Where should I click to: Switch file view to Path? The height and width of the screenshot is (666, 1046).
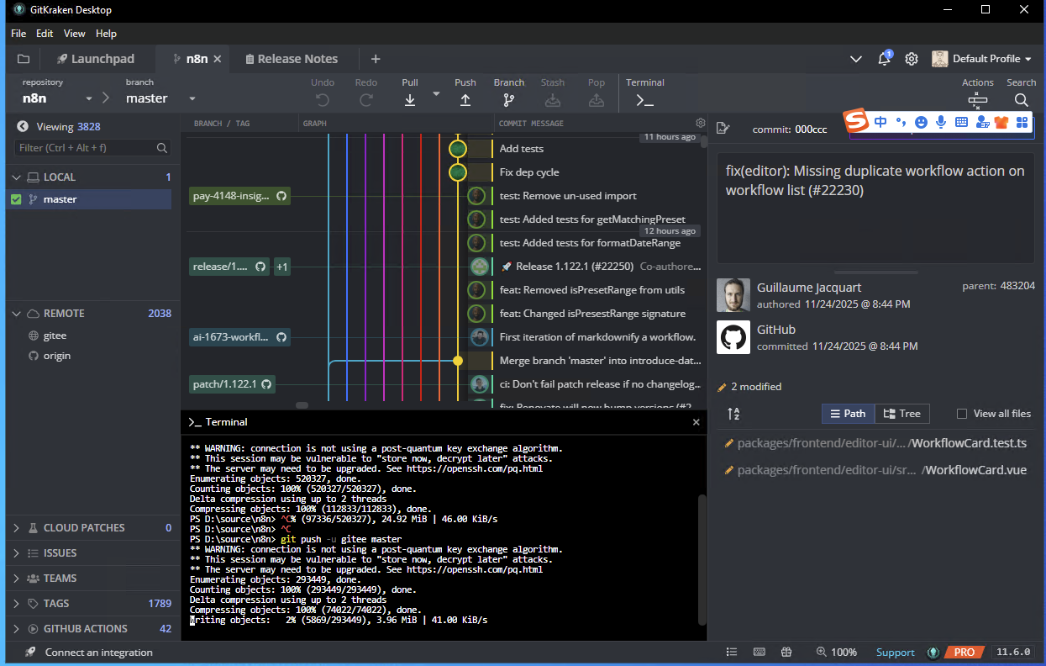click(x=848, y=414)
